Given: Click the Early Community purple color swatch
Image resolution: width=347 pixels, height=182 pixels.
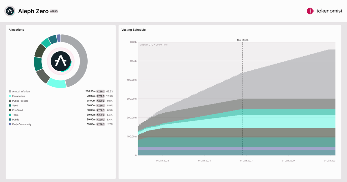Looking at the screenshot, I should [x=10, y=124].
